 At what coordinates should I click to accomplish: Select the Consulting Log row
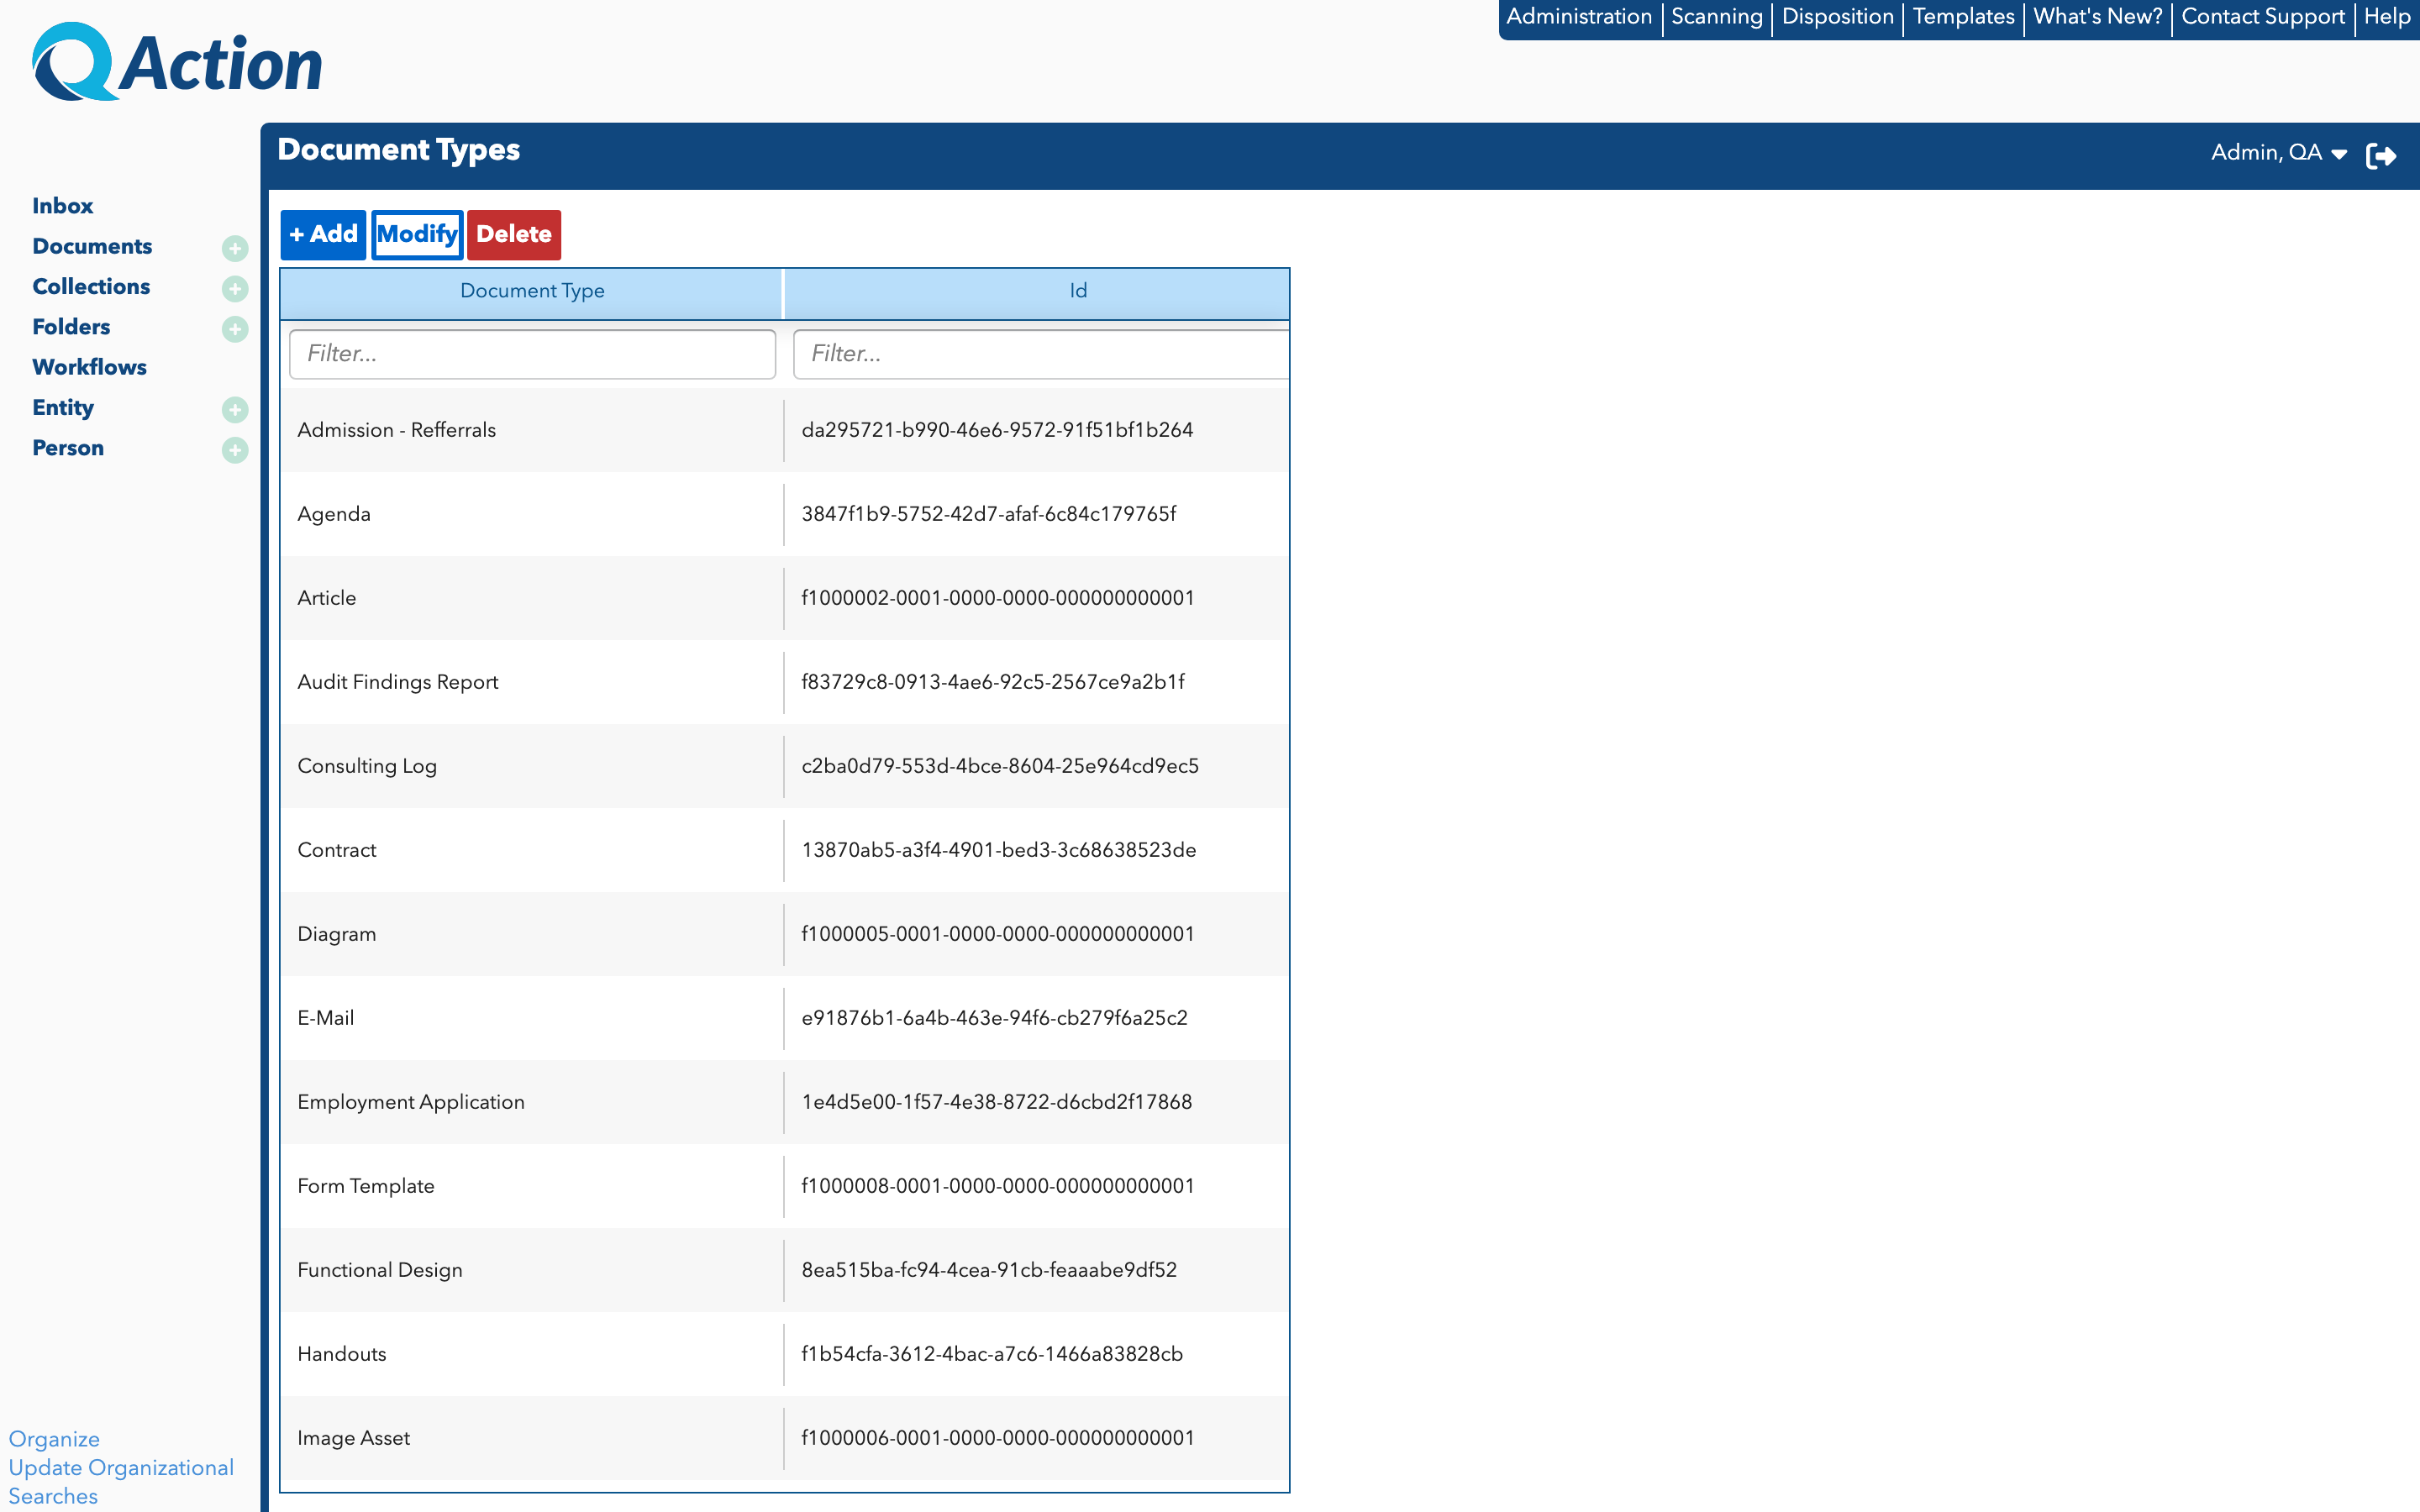784,766
